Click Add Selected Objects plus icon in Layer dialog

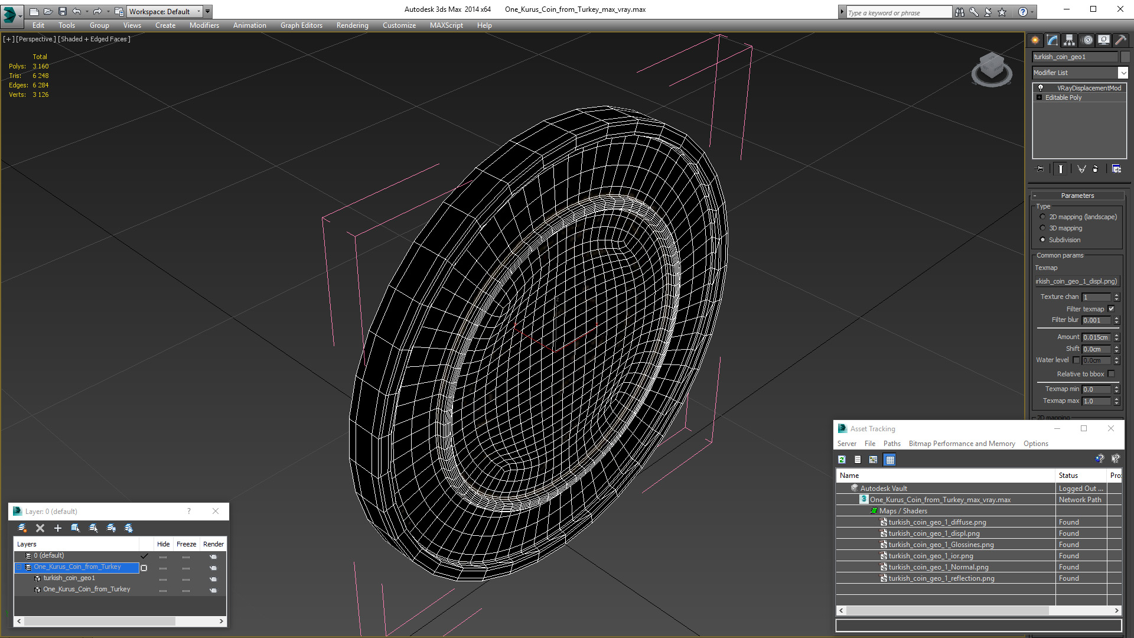click(x=58, y=528)
